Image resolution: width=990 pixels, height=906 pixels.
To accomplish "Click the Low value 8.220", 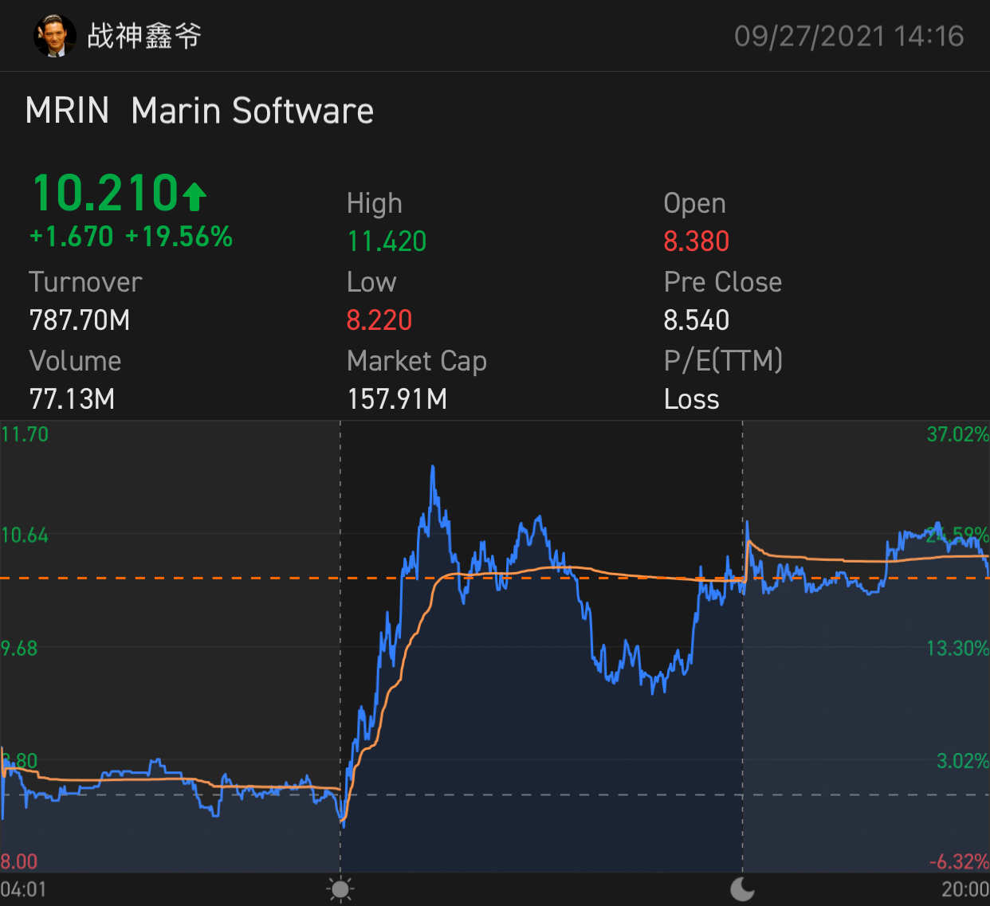I will [x=379, y=320].
